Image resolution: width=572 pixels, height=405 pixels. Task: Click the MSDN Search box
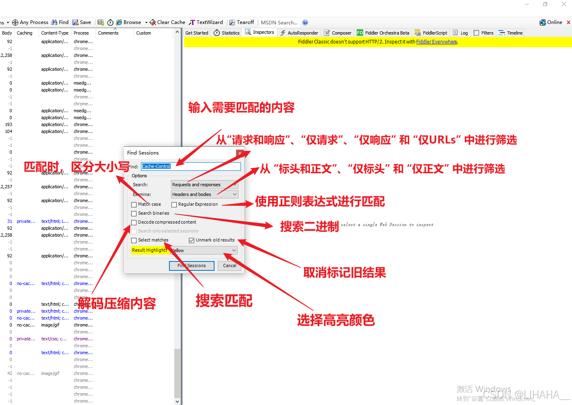click(279, 22)
